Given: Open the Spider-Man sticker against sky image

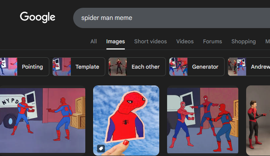Looking at the screenshot, I should point(126,120).
